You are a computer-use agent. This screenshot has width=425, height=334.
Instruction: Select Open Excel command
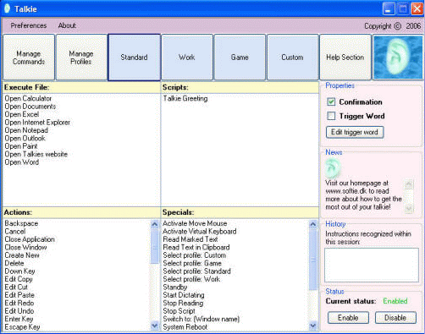point(22,114)
